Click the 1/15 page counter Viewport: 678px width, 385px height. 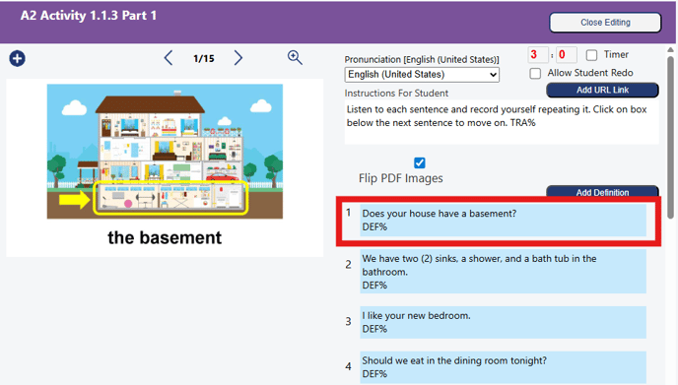tap(204, 58)
